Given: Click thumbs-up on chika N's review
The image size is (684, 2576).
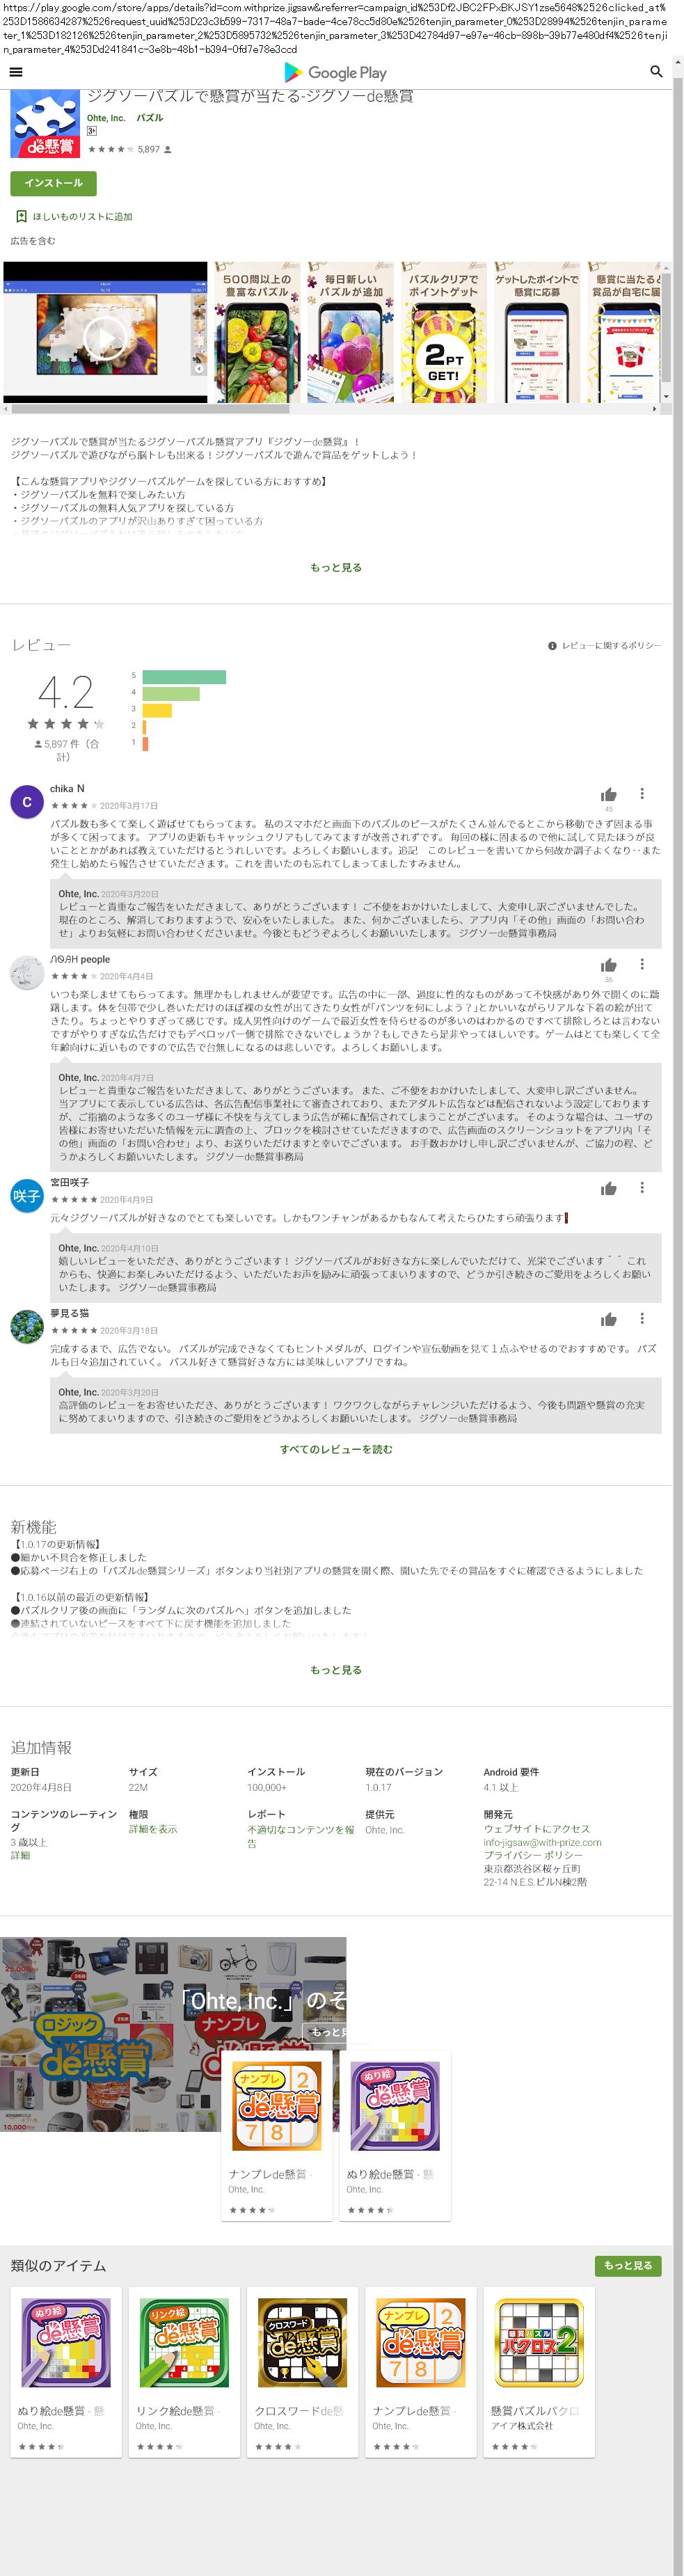Looking at the screenshot, I should [x=608, y=795].
